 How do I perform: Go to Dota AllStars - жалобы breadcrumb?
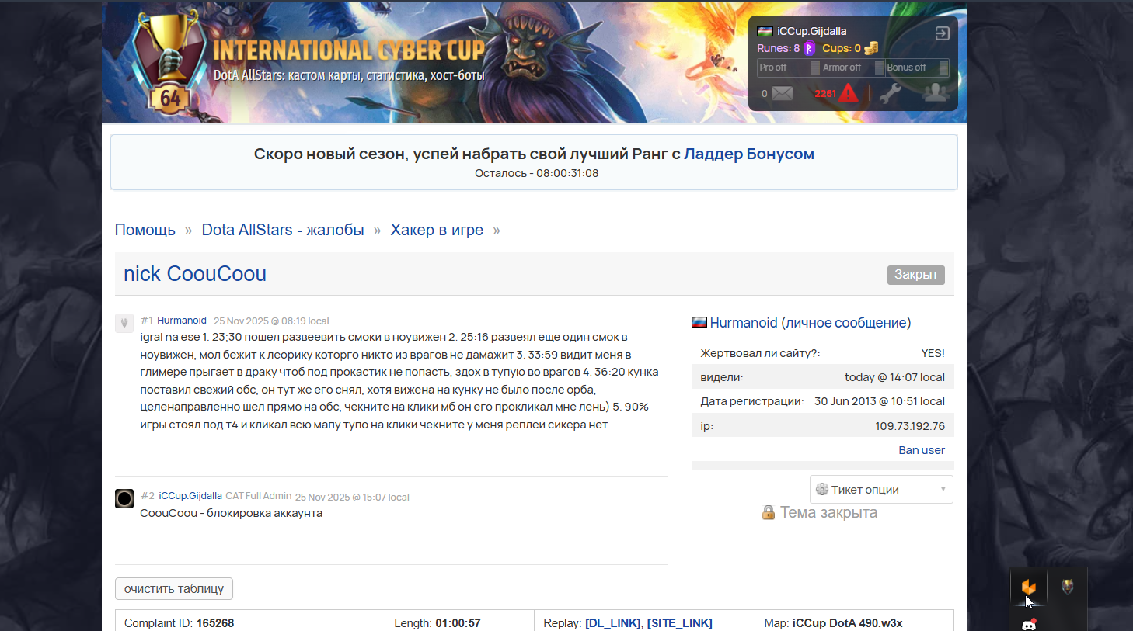pyautogui.click(x=283, y=230)
